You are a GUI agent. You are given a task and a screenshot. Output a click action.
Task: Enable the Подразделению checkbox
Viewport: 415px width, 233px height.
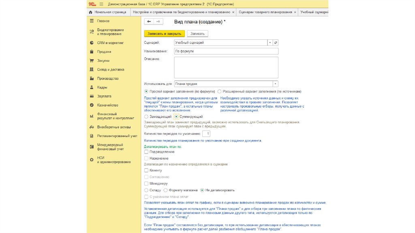(x=146, y=151)
